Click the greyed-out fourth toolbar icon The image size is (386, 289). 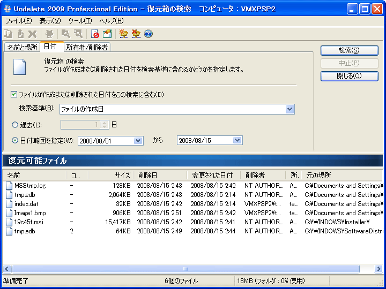tap(49, 34)
